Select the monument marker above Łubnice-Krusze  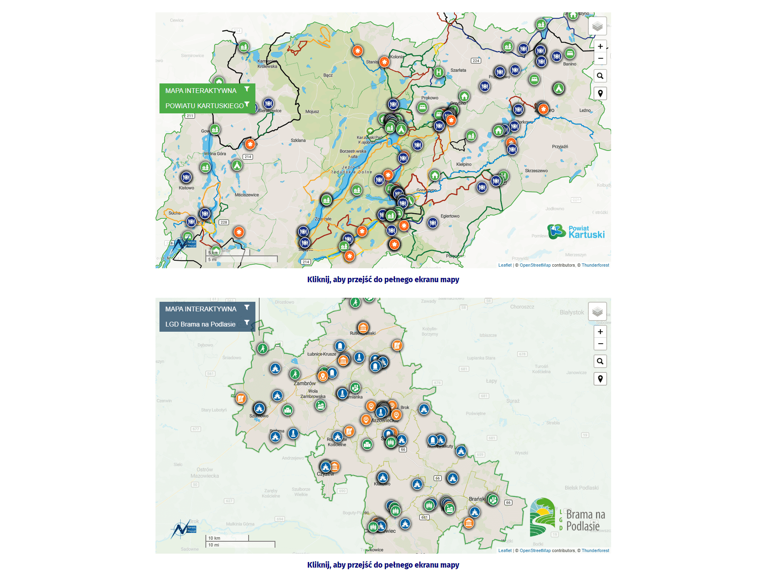pyautogui.click(x=340, y=346)
